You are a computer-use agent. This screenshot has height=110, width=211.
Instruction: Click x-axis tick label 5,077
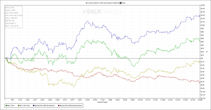click(x=72, y=100)
